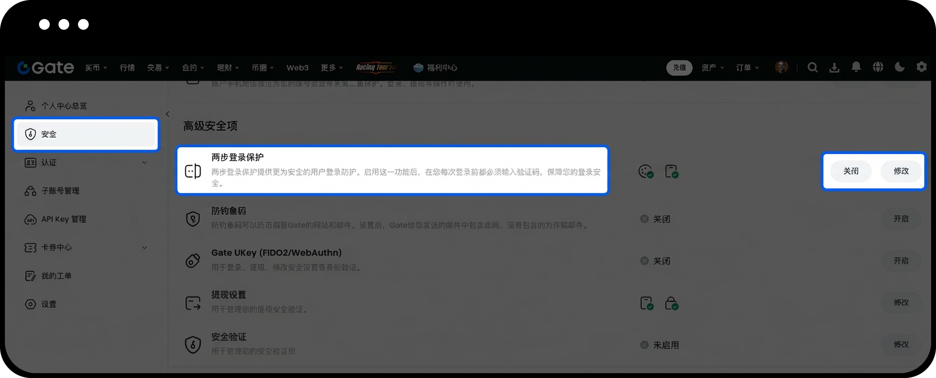Toggle dark mode moon icon

[900, 67]
